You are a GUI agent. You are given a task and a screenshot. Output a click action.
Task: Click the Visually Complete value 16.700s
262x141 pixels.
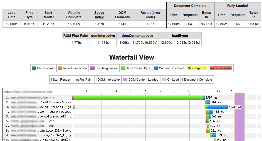pyautogui.click(x=74, y=24)
